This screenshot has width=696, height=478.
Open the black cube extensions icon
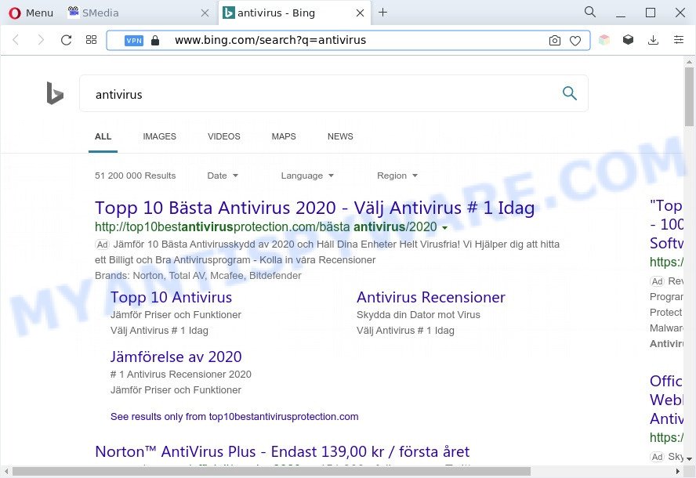(628, 40)
